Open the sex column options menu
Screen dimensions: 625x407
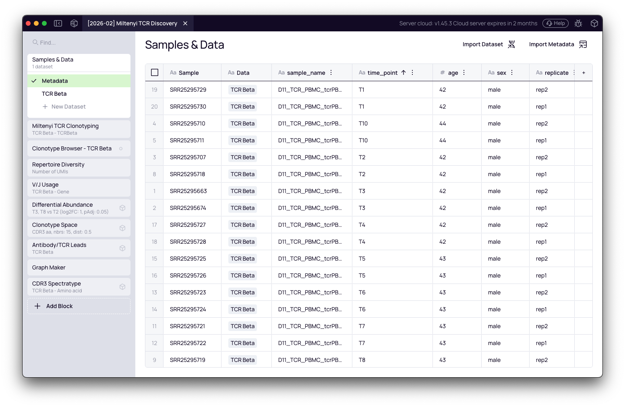(x=511, y=72)
